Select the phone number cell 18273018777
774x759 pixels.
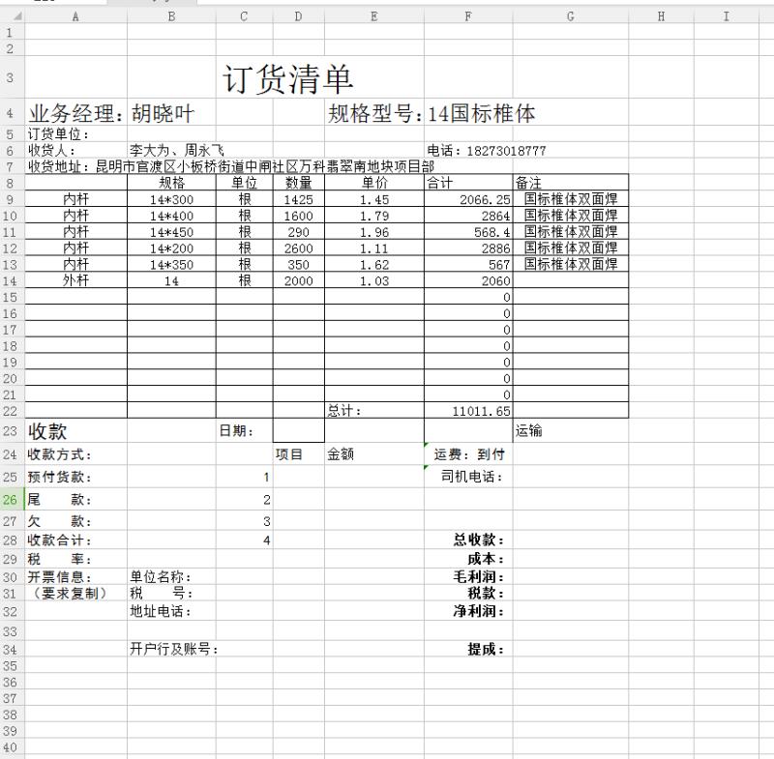487,151
